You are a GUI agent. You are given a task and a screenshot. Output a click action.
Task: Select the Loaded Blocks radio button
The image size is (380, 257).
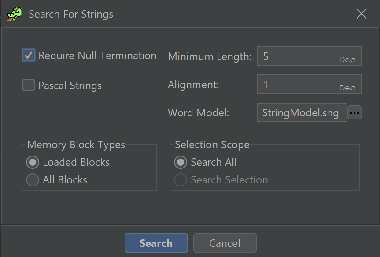pyautogui.click(x=33, y=162)
